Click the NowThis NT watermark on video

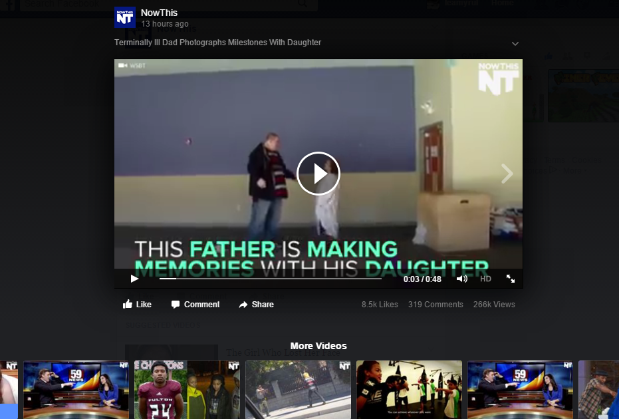click(498, 78)
